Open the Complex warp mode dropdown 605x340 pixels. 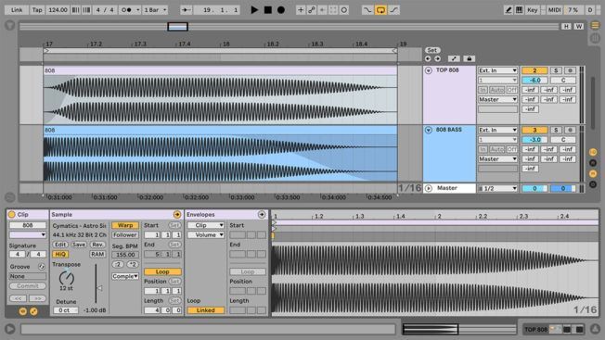coord(125,276)
